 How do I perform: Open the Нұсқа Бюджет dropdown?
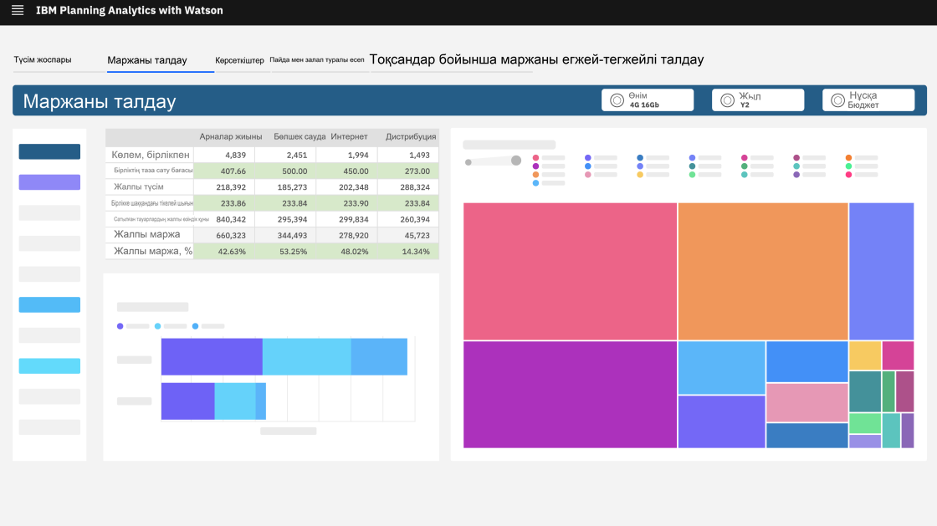pos(868,100)
